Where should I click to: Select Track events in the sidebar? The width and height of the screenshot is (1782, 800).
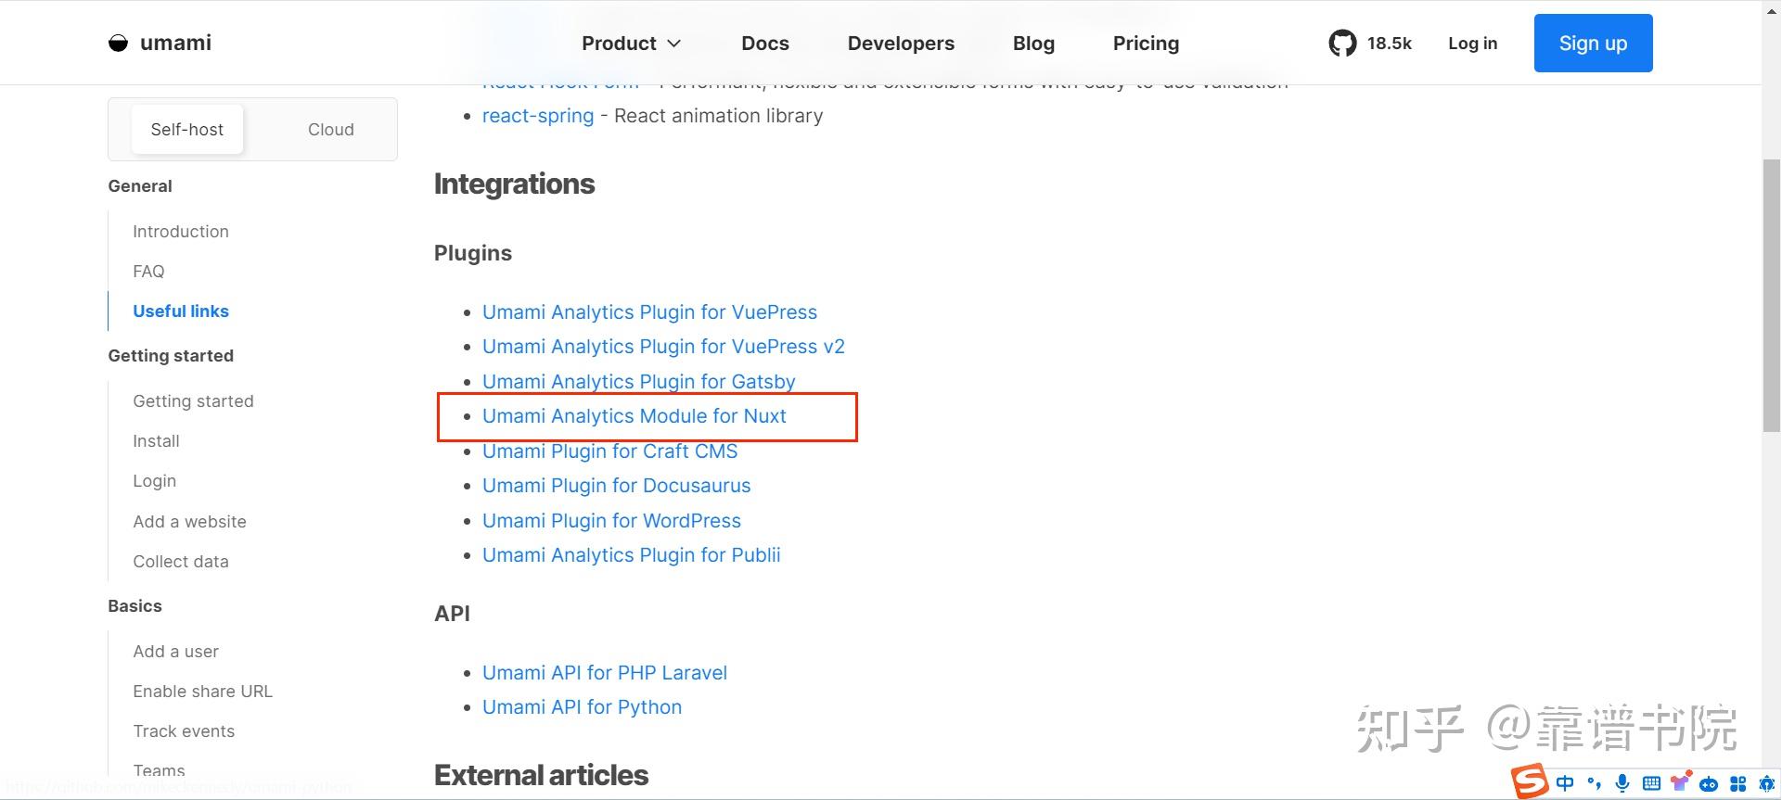coord(184,731)
